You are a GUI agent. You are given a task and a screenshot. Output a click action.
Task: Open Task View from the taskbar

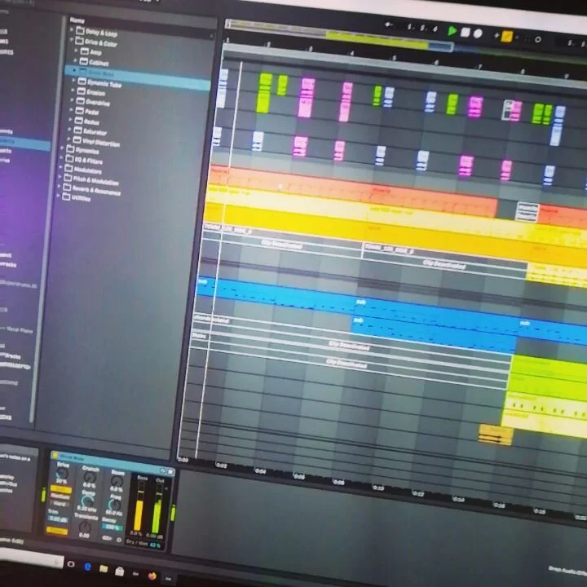coord(71,564)
